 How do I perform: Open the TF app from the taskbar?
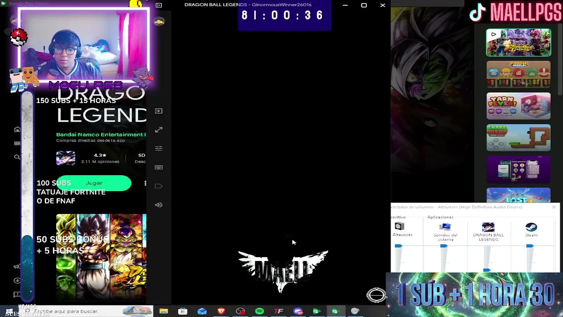[279, 311]
